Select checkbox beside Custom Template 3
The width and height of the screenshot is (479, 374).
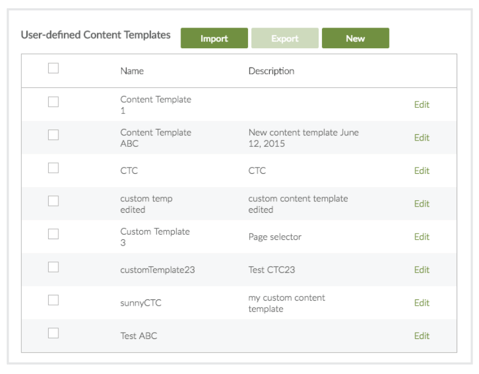point(53,234)
